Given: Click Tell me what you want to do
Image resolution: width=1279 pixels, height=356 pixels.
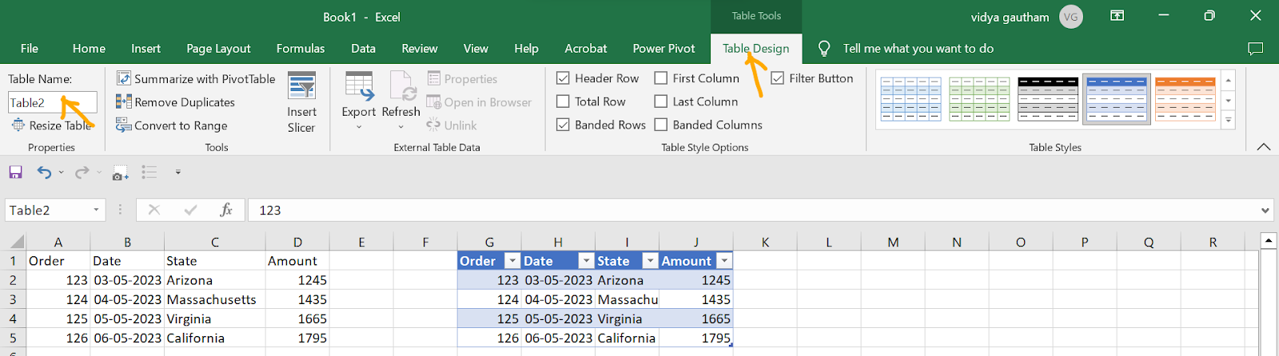Looking at the screenshot, I should 918,49.
